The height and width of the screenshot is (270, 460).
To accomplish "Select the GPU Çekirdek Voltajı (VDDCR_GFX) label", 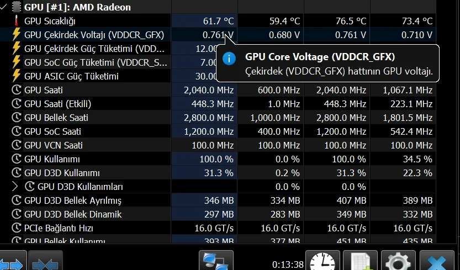I will [x=94, y=35].
